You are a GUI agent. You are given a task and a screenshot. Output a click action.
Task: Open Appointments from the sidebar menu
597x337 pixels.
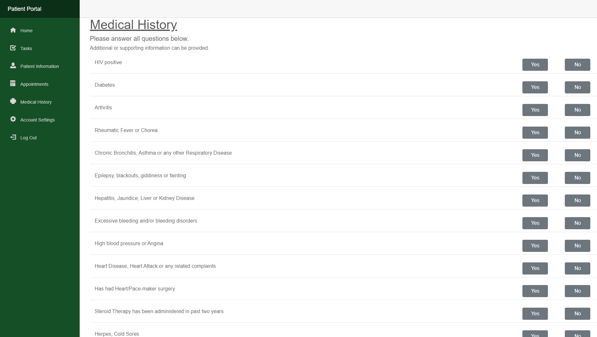pyautogui.click(x=34, y=84)
